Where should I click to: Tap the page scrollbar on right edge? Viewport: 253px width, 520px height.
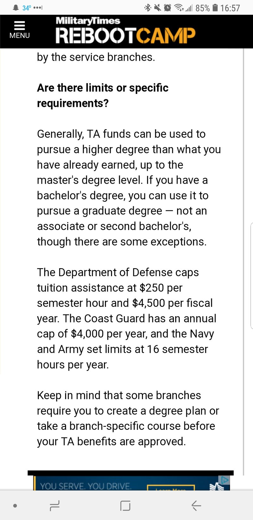244,253
